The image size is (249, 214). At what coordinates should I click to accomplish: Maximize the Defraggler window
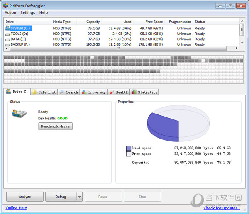(x=230, y=6)
